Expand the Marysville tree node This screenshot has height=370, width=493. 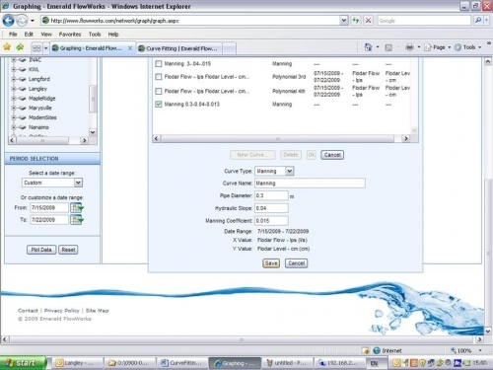pyautogui.click(x=14, y=108)
